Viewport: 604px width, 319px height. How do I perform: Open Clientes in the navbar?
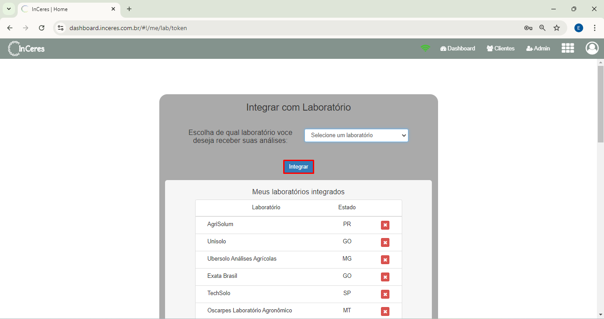(500, 49)
